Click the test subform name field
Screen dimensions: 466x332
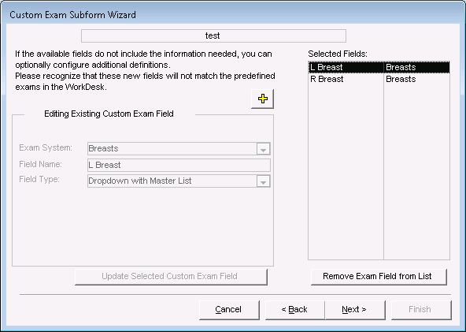(x=213, y=35)
